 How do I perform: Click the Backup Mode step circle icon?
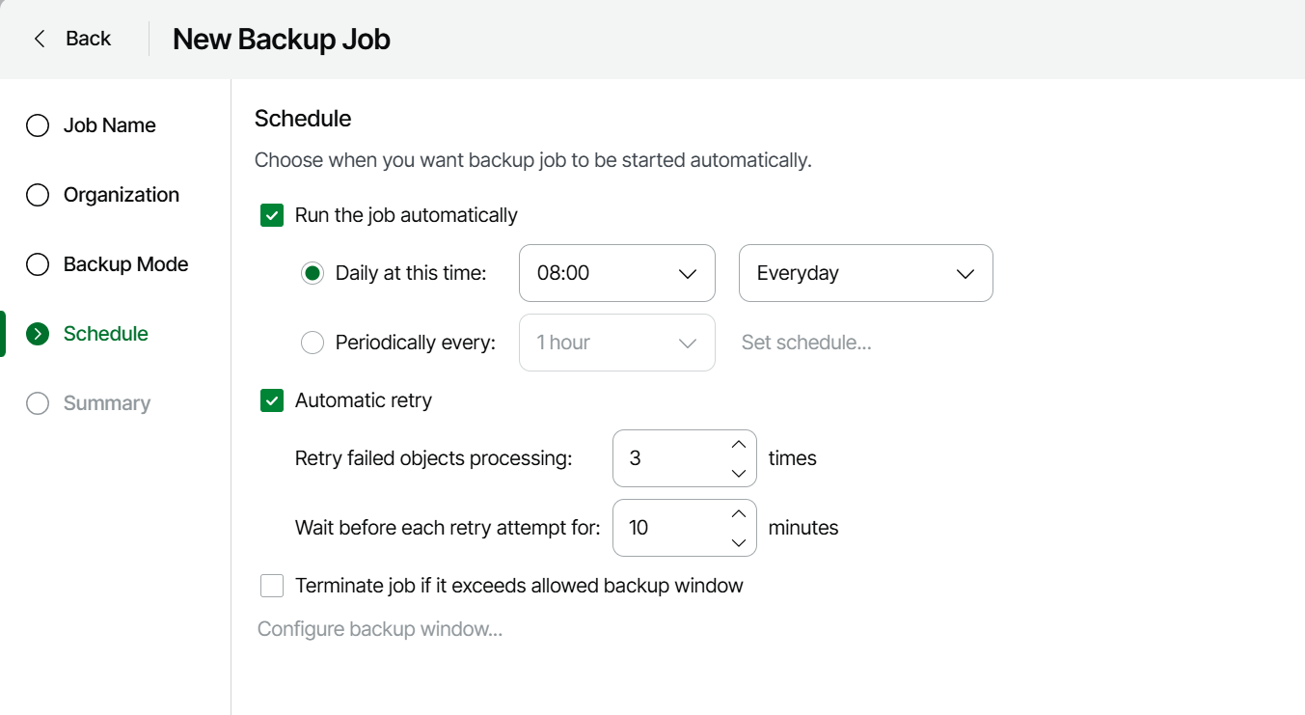click(x=38, y=264)
